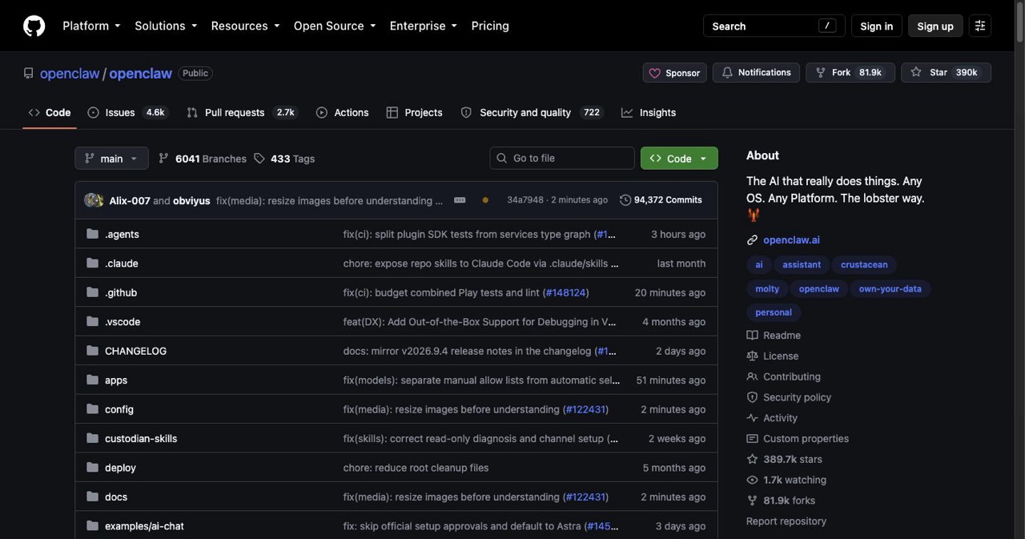The height and width of the screenshot is (539, 1025).
Task: Click the Go to file input
Action: [562, 159]
